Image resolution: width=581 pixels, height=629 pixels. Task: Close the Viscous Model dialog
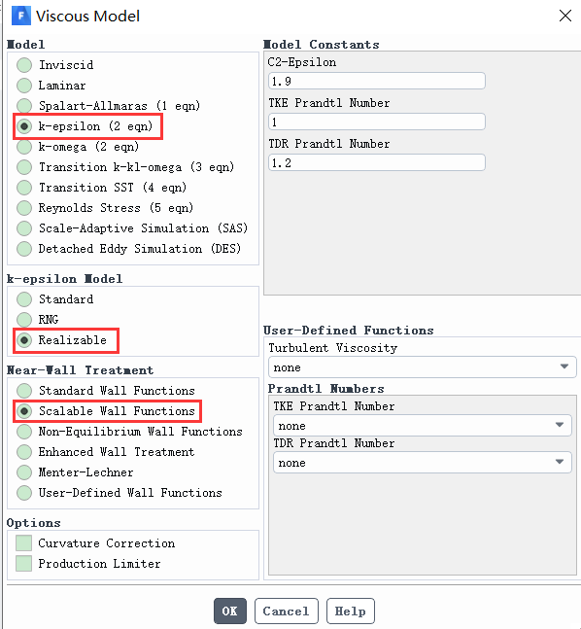tap(564, 17)
